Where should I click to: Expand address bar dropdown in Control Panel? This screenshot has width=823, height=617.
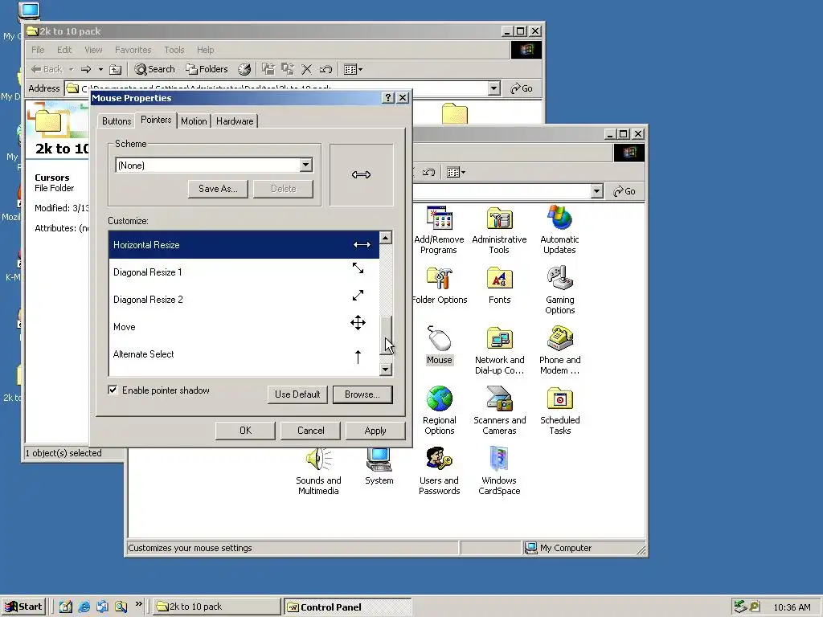point(596,191)
